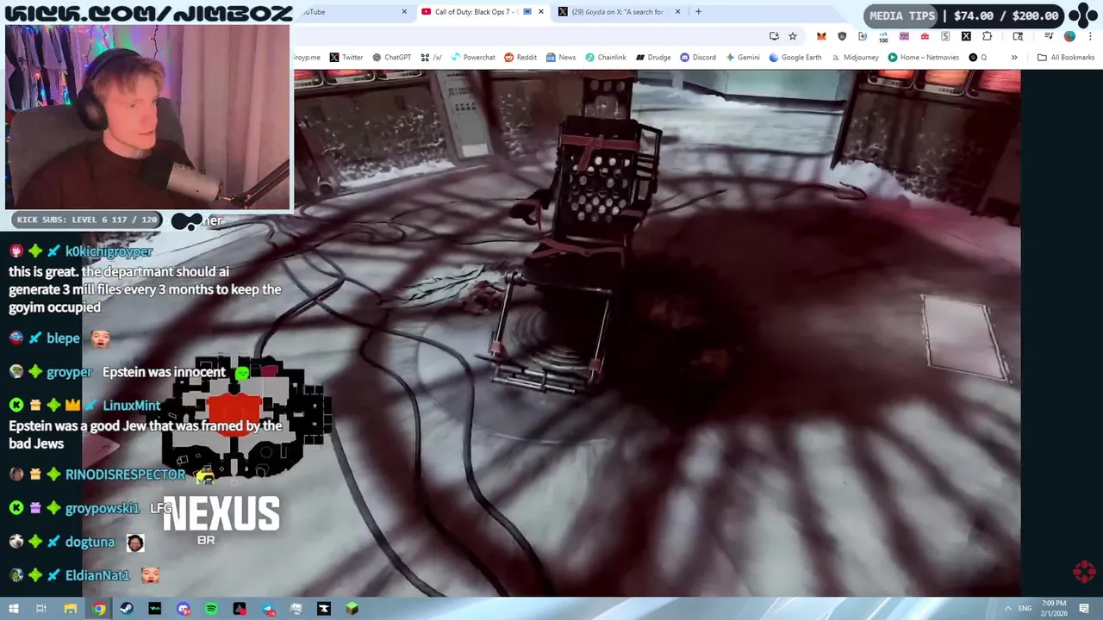Open the Google Earth bookmark
The image size is (1103, 620).
click(795, 58)
